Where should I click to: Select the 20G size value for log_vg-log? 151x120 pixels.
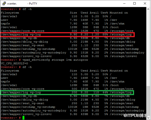click(74, 92)
